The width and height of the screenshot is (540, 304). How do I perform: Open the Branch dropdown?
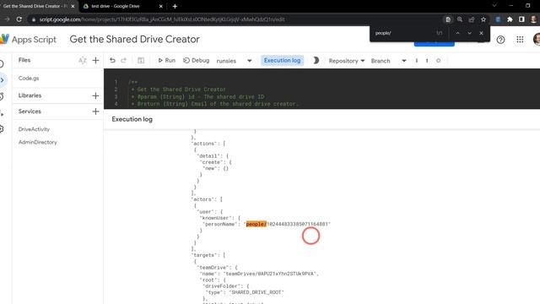pyautogui.click(x=388, y=61)
